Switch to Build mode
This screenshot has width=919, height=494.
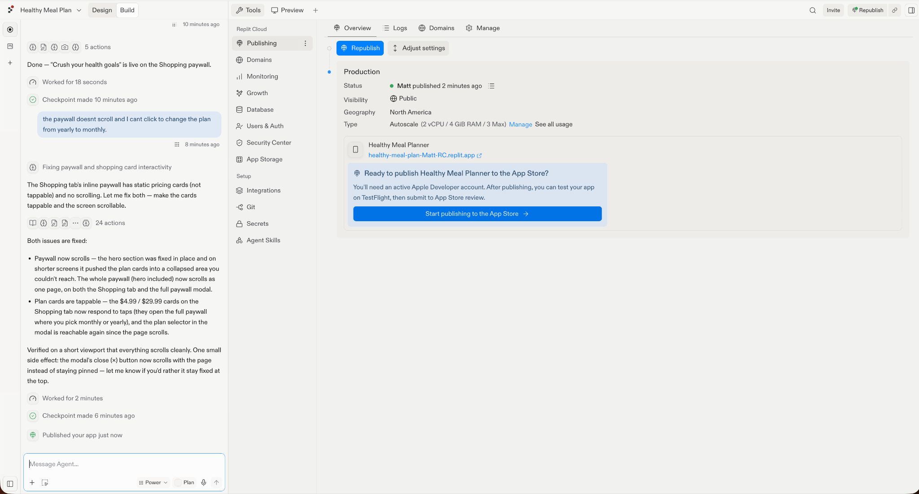127,10
